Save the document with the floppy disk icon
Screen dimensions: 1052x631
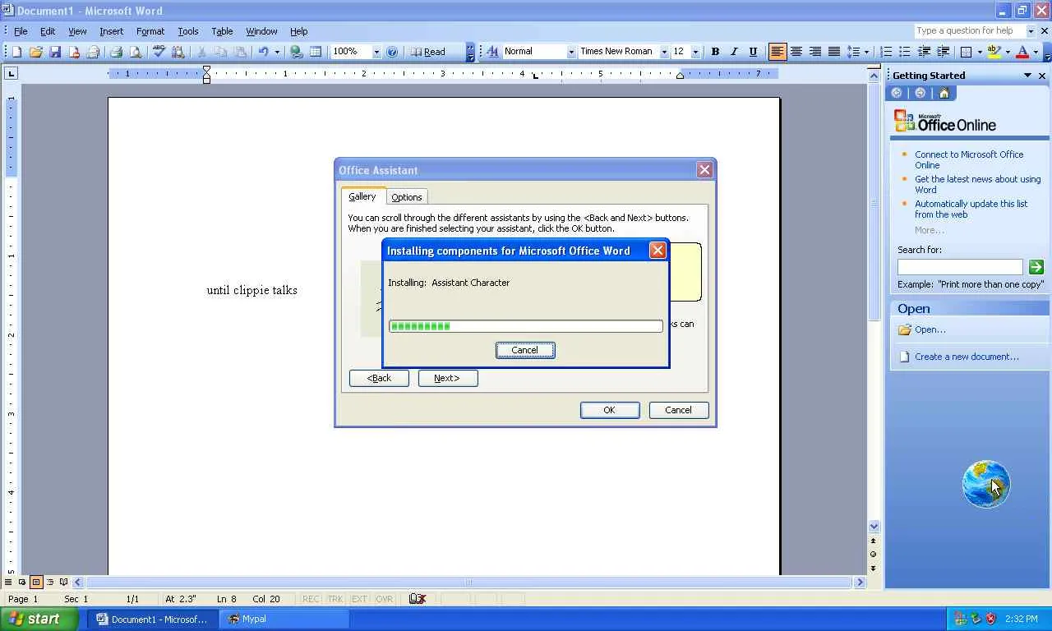coord(55,52)
